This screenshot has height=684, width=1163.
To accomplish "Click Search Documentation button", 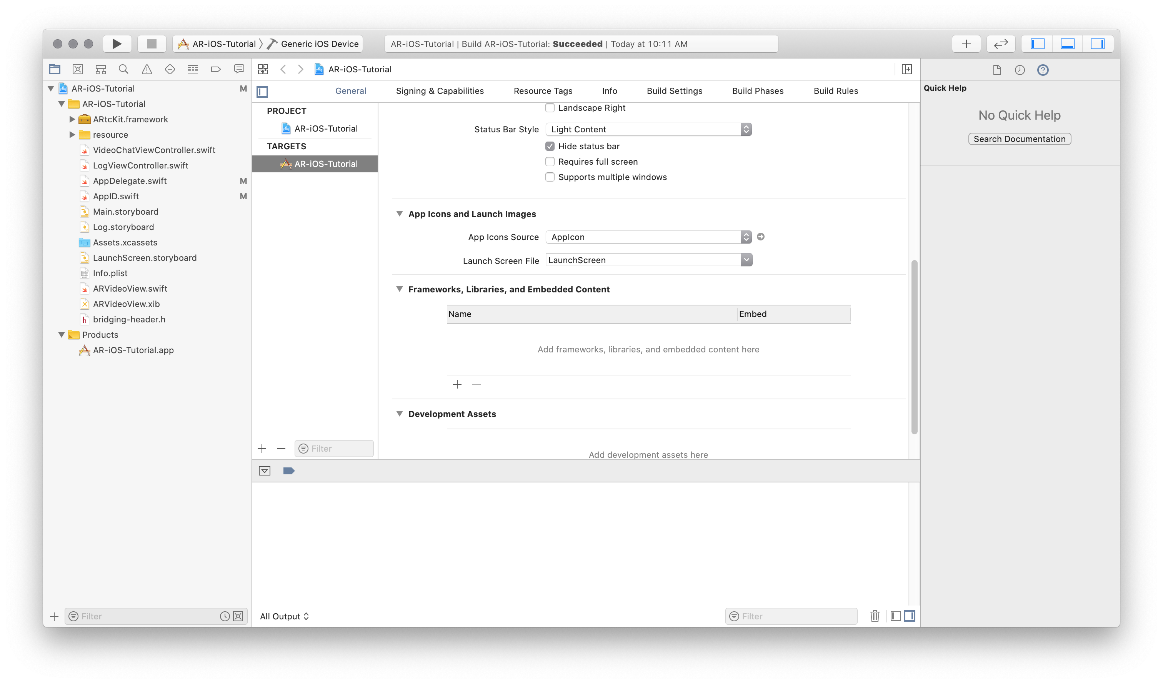I will 1020,139.
